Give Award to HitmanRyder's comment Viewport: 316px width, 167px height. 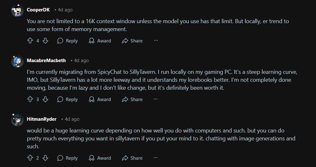point(100,158)
